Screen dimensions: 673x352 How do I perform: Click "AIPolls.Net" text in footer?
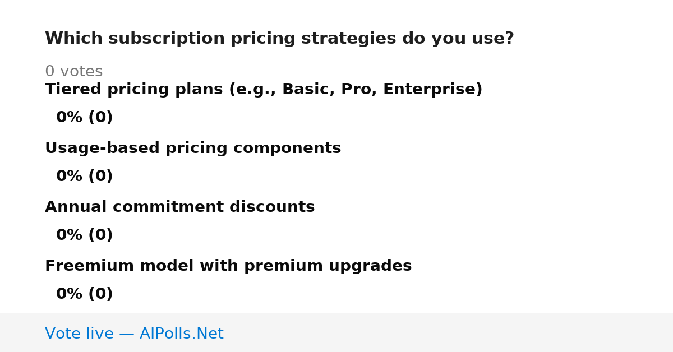click(x=181, y=334)
